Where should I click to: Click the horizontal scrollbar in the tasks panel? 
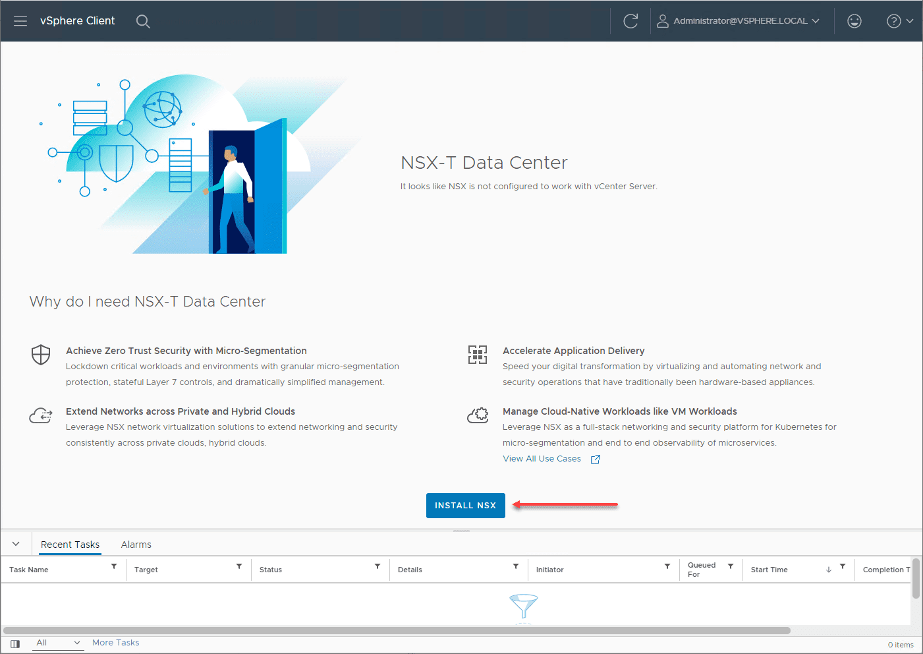point(397,630)
